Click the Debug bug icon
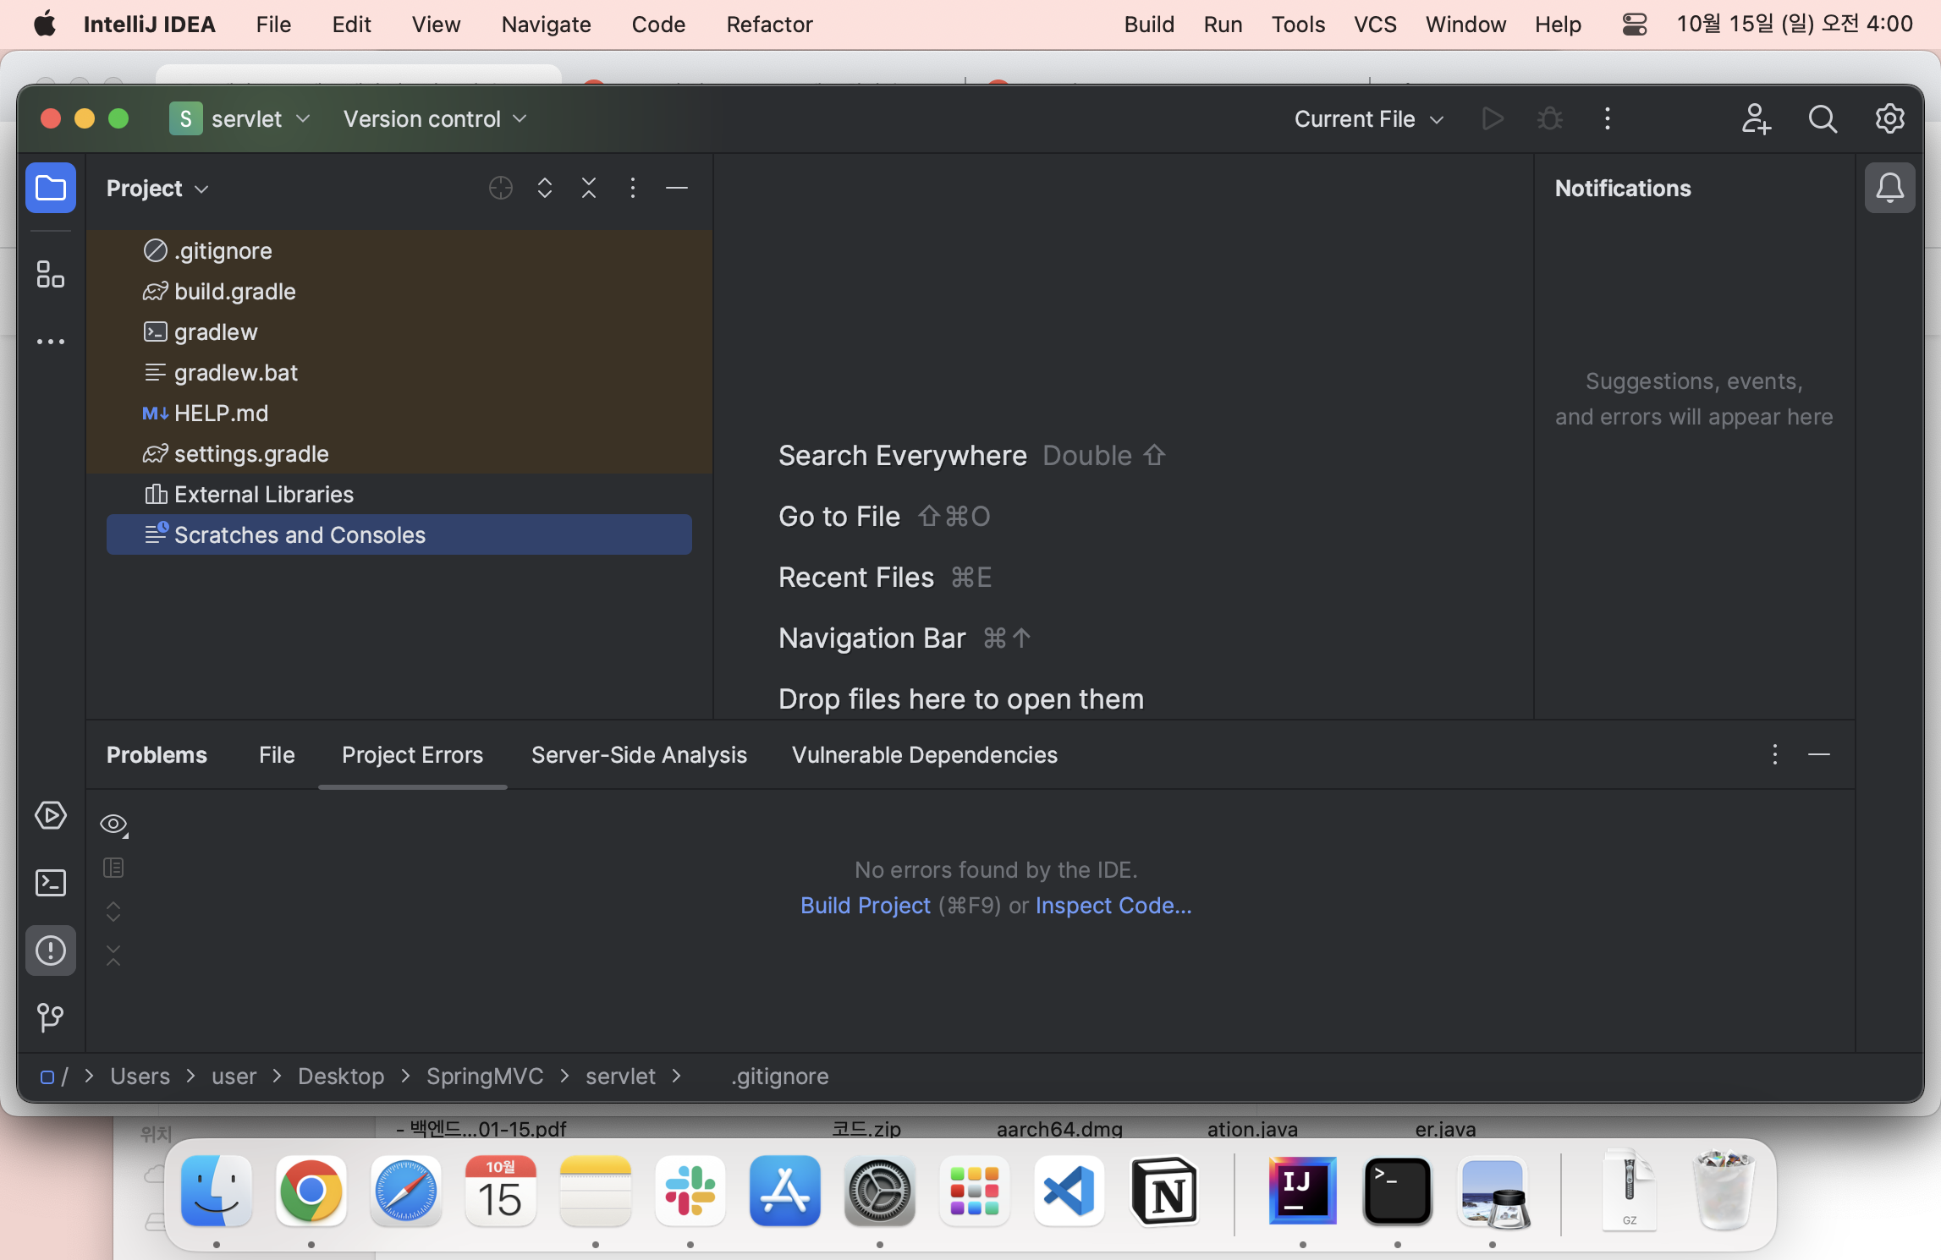 1550,119
